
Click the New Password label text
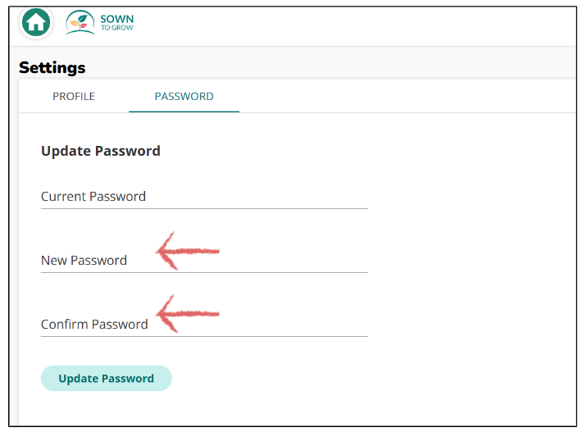point(84,261)
